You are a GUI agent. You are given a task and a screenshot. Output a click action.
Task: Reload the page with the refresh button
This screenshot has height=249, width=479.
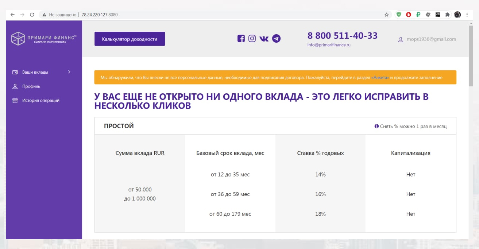click(32, 15)
